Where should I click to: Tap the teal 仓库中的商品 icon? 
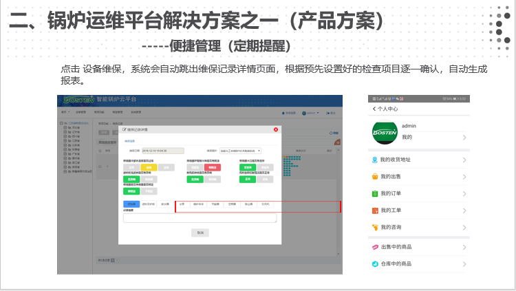click(374, 263)
